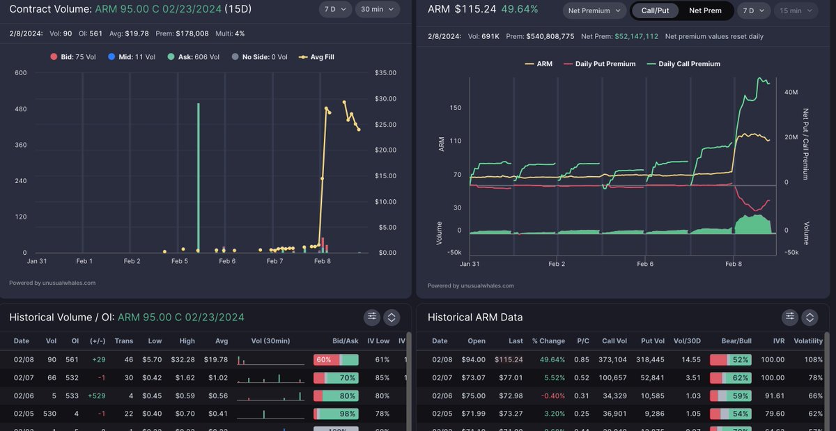Click the 14.55 Vol/30D value

[691, 359]
